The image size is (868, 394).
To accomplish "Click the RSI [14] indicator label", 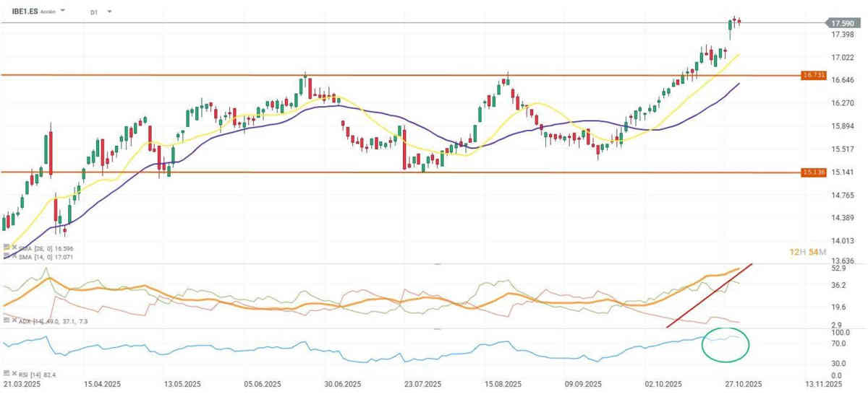I will click(27, 373).
